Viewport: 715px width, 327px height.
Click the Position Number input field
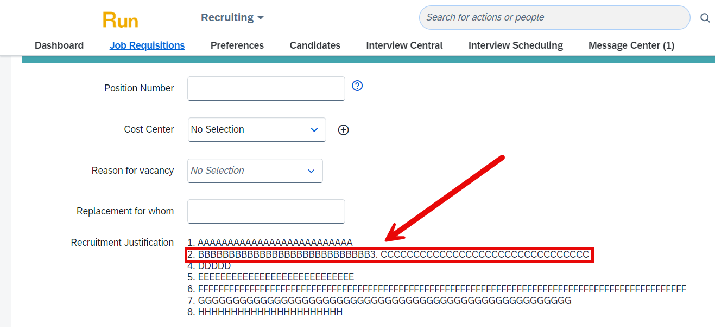266,88
